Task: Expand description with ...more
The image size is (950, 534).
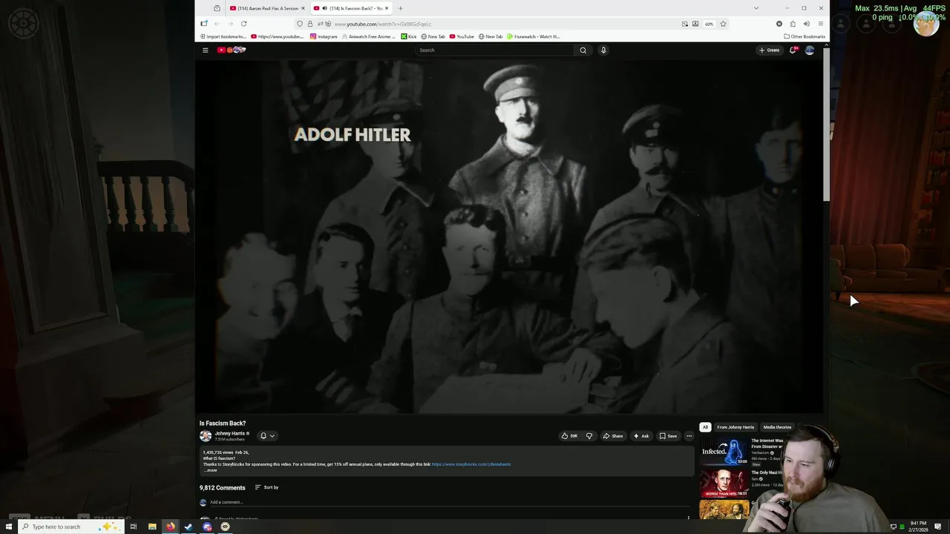Action: pos(211,470)
